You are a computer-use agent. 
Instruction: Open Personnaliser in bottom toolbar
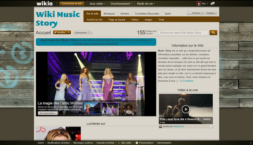[146, 143]
